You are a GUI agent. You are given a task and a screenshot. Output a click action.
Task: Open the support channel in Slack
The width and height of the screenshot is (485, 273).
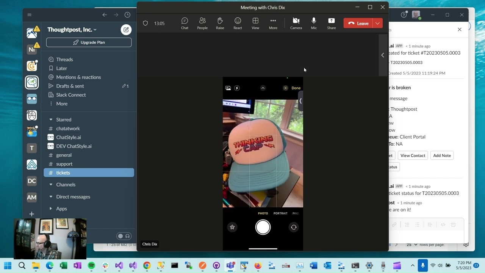pos(64,164)
